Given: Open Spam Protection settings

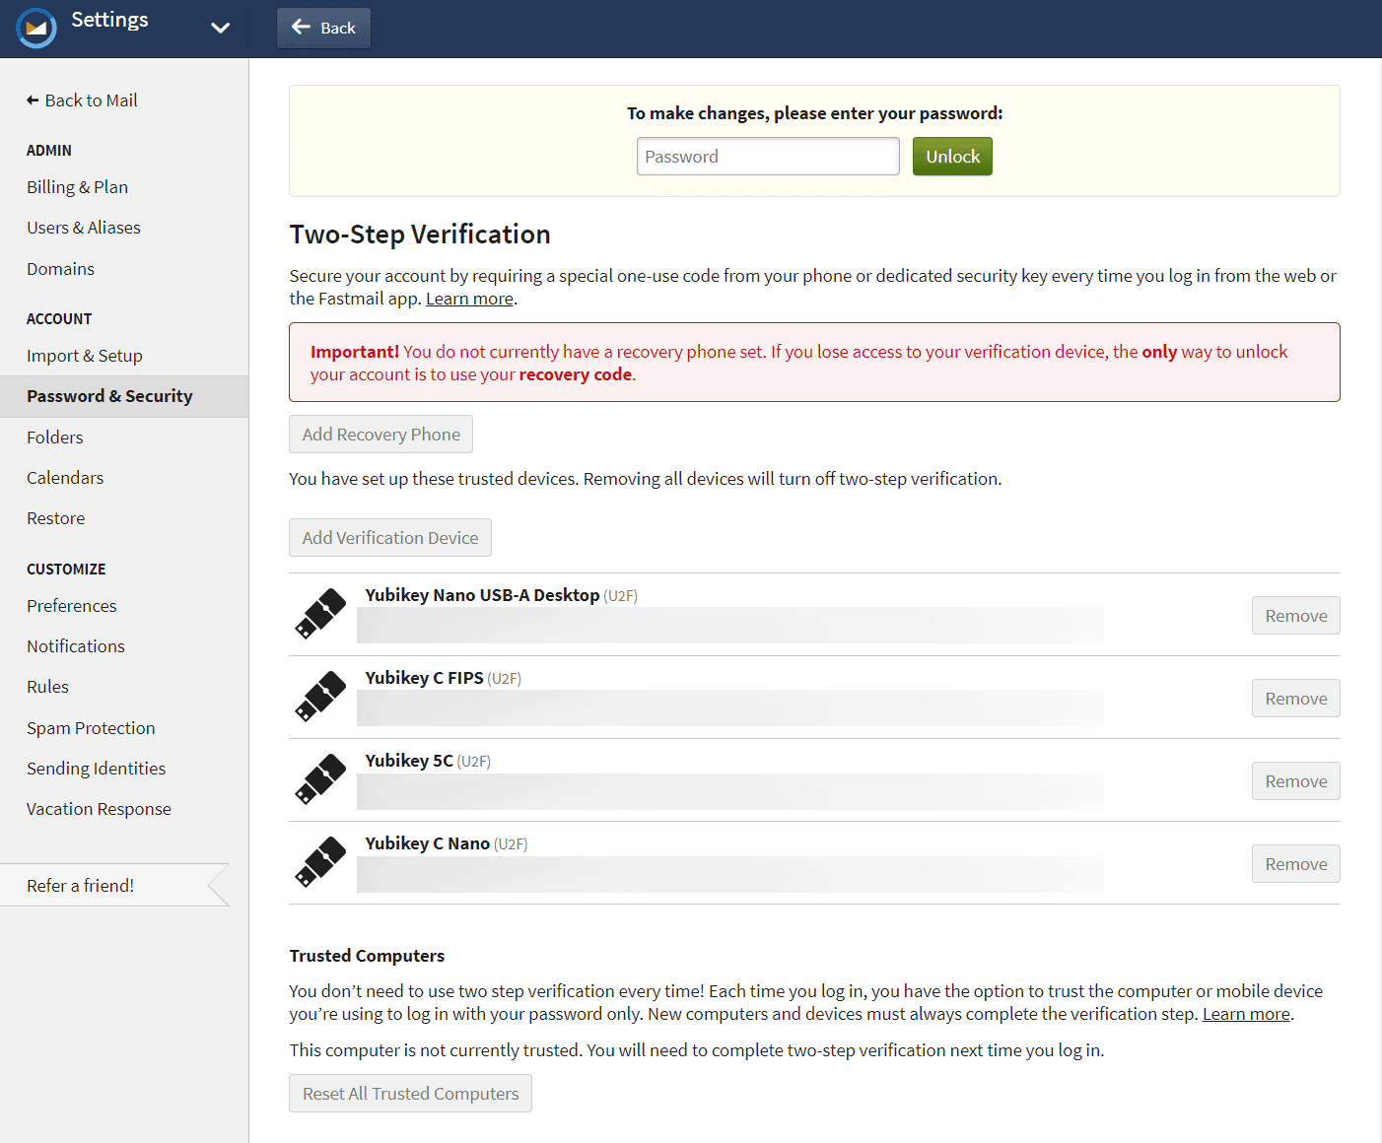Looking at the screenshot, I should (x=91, y=728).
